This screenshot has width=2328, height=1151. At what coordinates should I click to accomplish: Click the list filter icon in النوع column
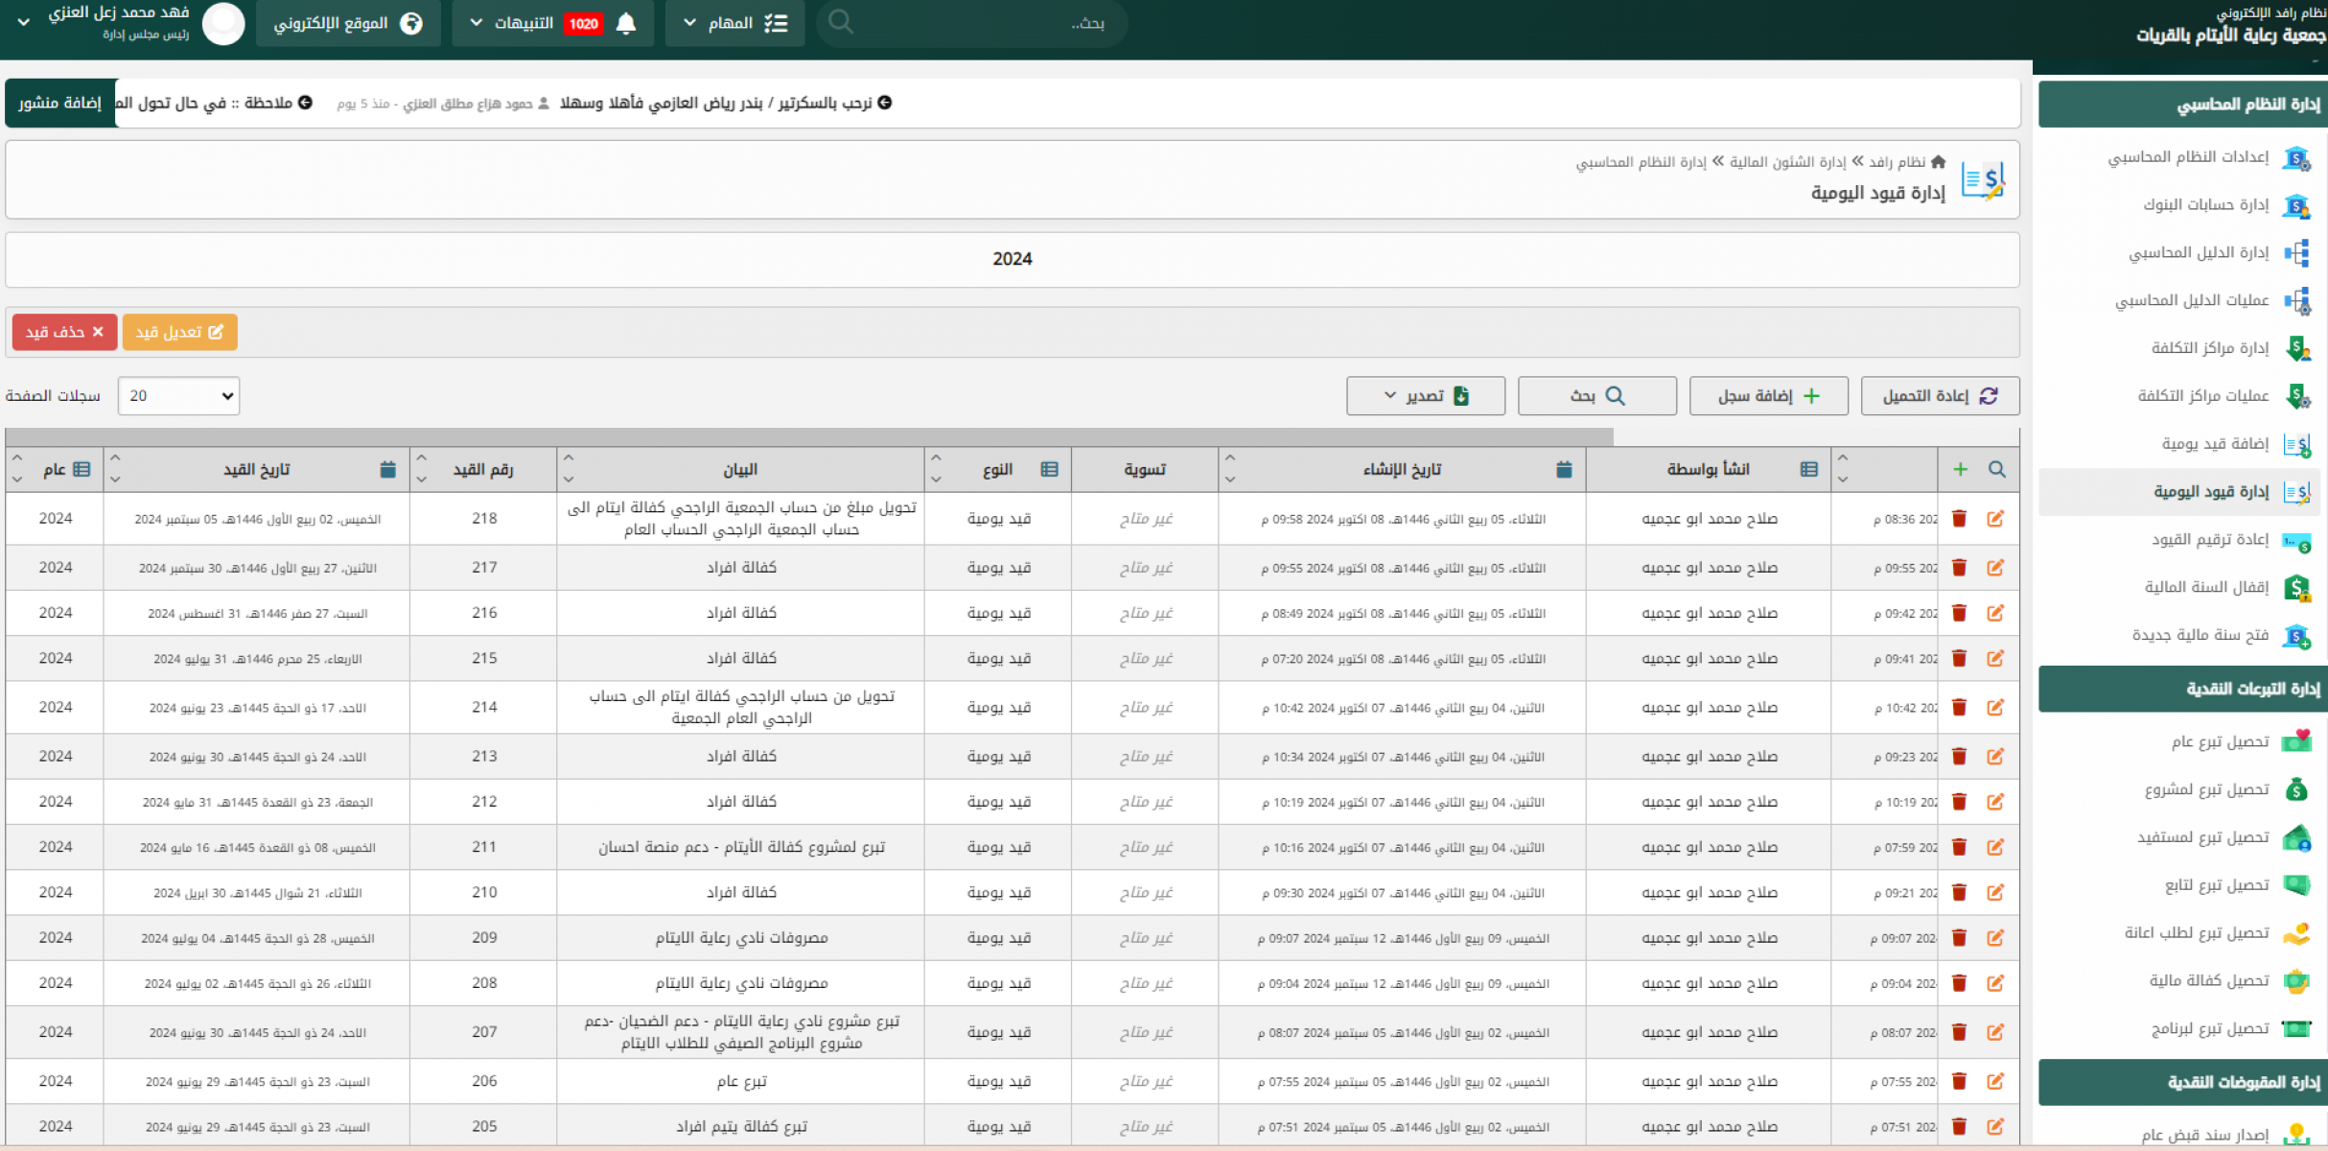(1049, 469)
